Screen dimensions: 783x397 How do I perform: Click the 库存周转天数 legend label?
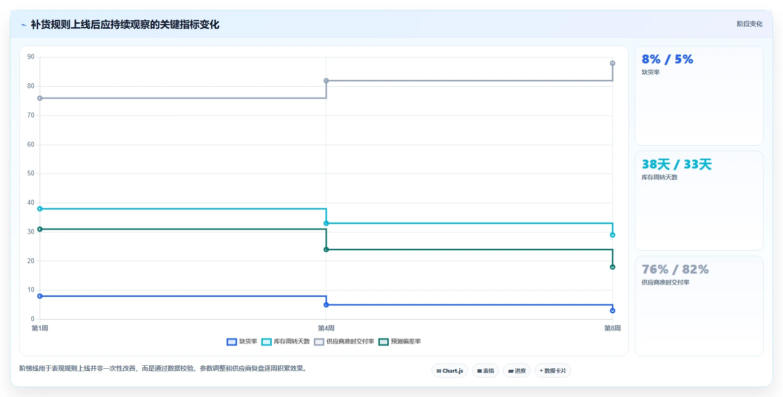[x=292, y=341]
